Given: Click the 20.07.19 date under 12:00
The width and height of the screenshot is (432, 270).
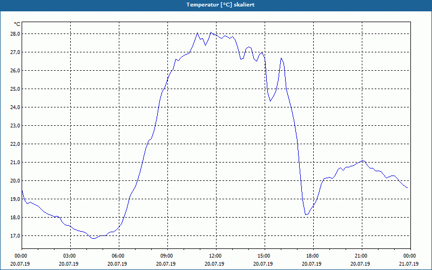Looking at the screenshot, I should (214, 264).
